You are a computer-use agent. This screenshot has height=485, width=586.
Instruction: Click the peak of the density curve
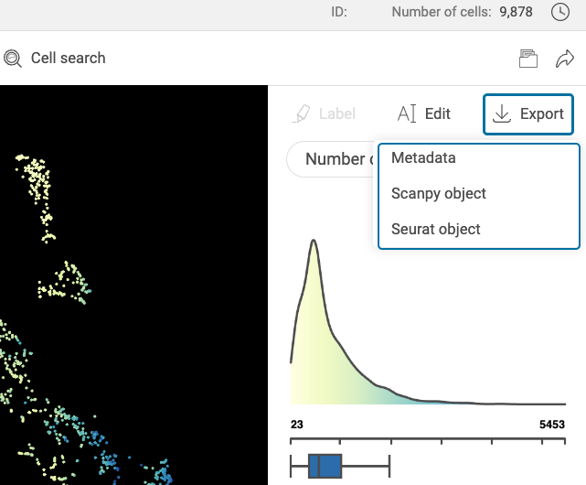click(x=314, y=242)
